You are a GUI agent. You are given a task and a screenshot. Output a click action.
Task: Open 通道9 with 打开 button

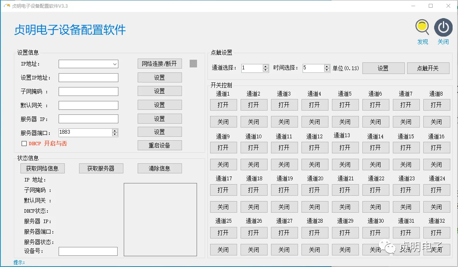pos(224,148)
